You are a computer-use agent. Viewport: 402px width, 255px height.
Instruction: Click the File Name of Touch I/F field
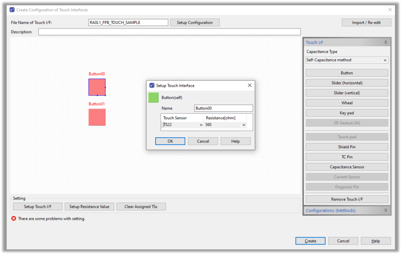[128, 23]
